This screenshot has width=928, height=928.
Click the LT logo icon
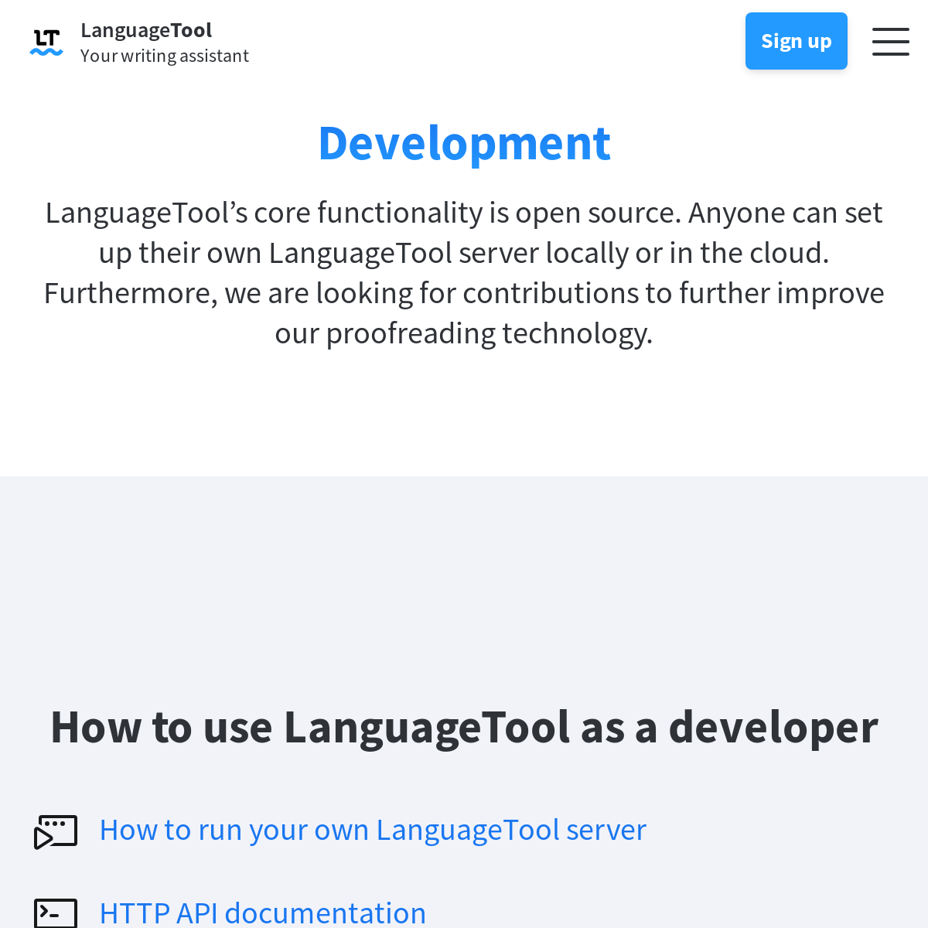pos(46,42)
